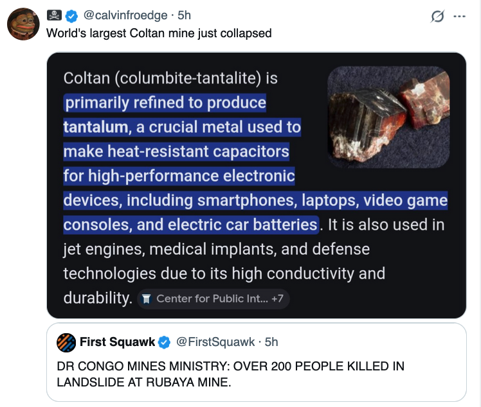Open the Grok explain-post icon
The height and width of the screenshot is (407, 481).
(x=438, y=16)
